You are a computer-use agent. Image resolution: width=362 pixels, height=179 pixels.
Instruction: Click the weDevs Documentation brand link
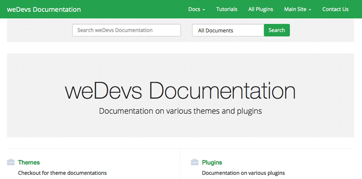44,10
